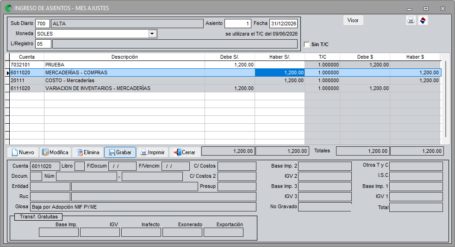Click the Descripción column header
Viewport: 455px width, 247px height.
tap(125, 57)
